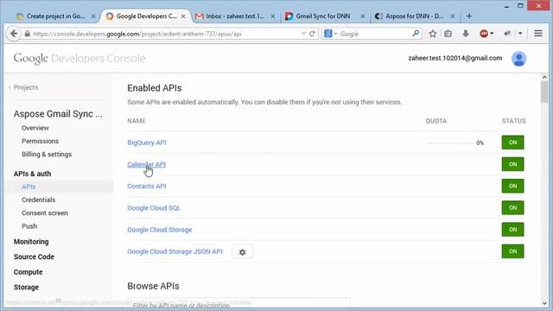Reload the page with the refresh icon

pyautogui.click(x=312, y=34)
